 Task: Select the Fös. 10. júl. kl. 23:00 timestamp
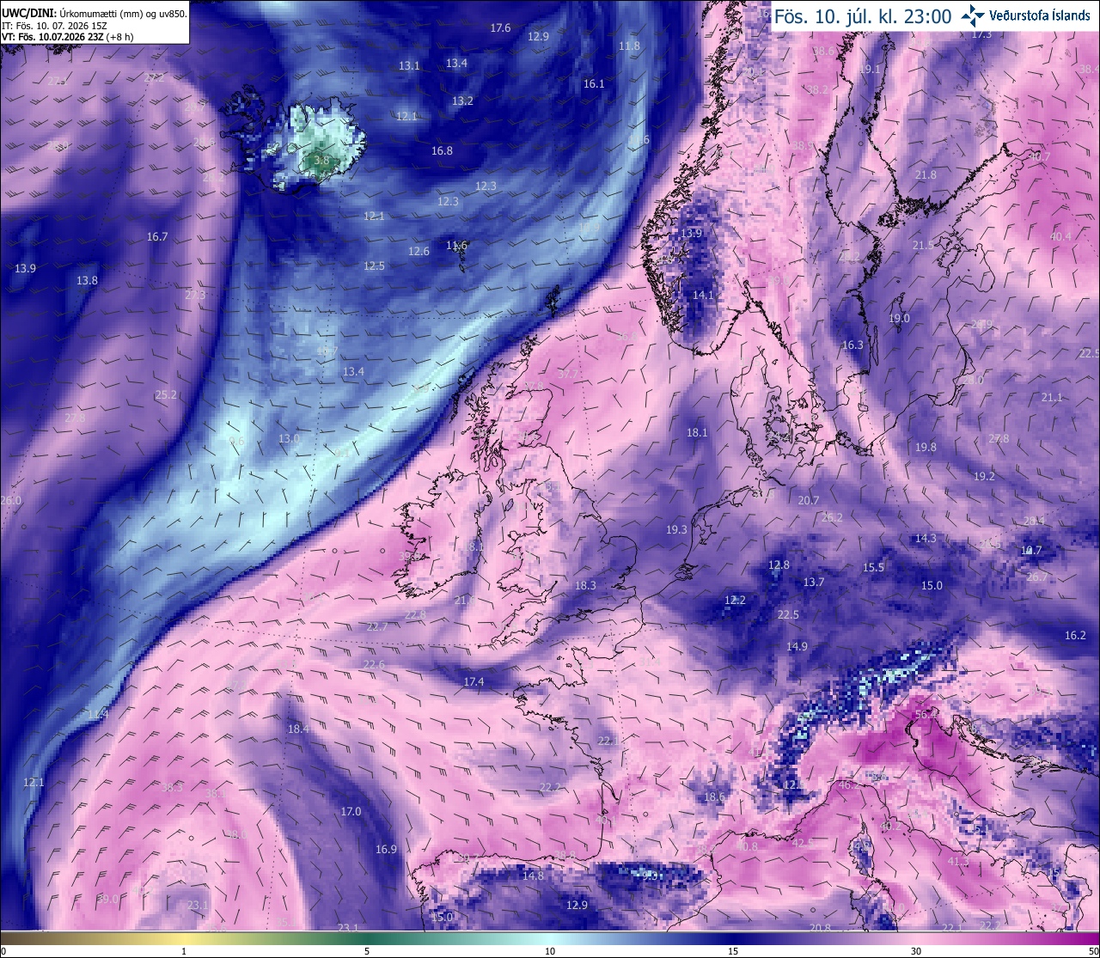click(x=863, y=16)
